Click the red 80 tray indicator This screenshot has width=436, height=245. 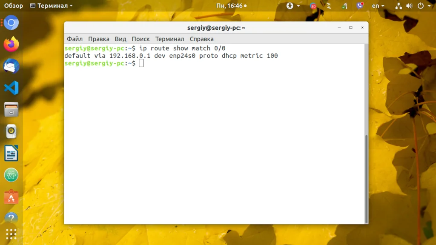click(x=313, y=6)
